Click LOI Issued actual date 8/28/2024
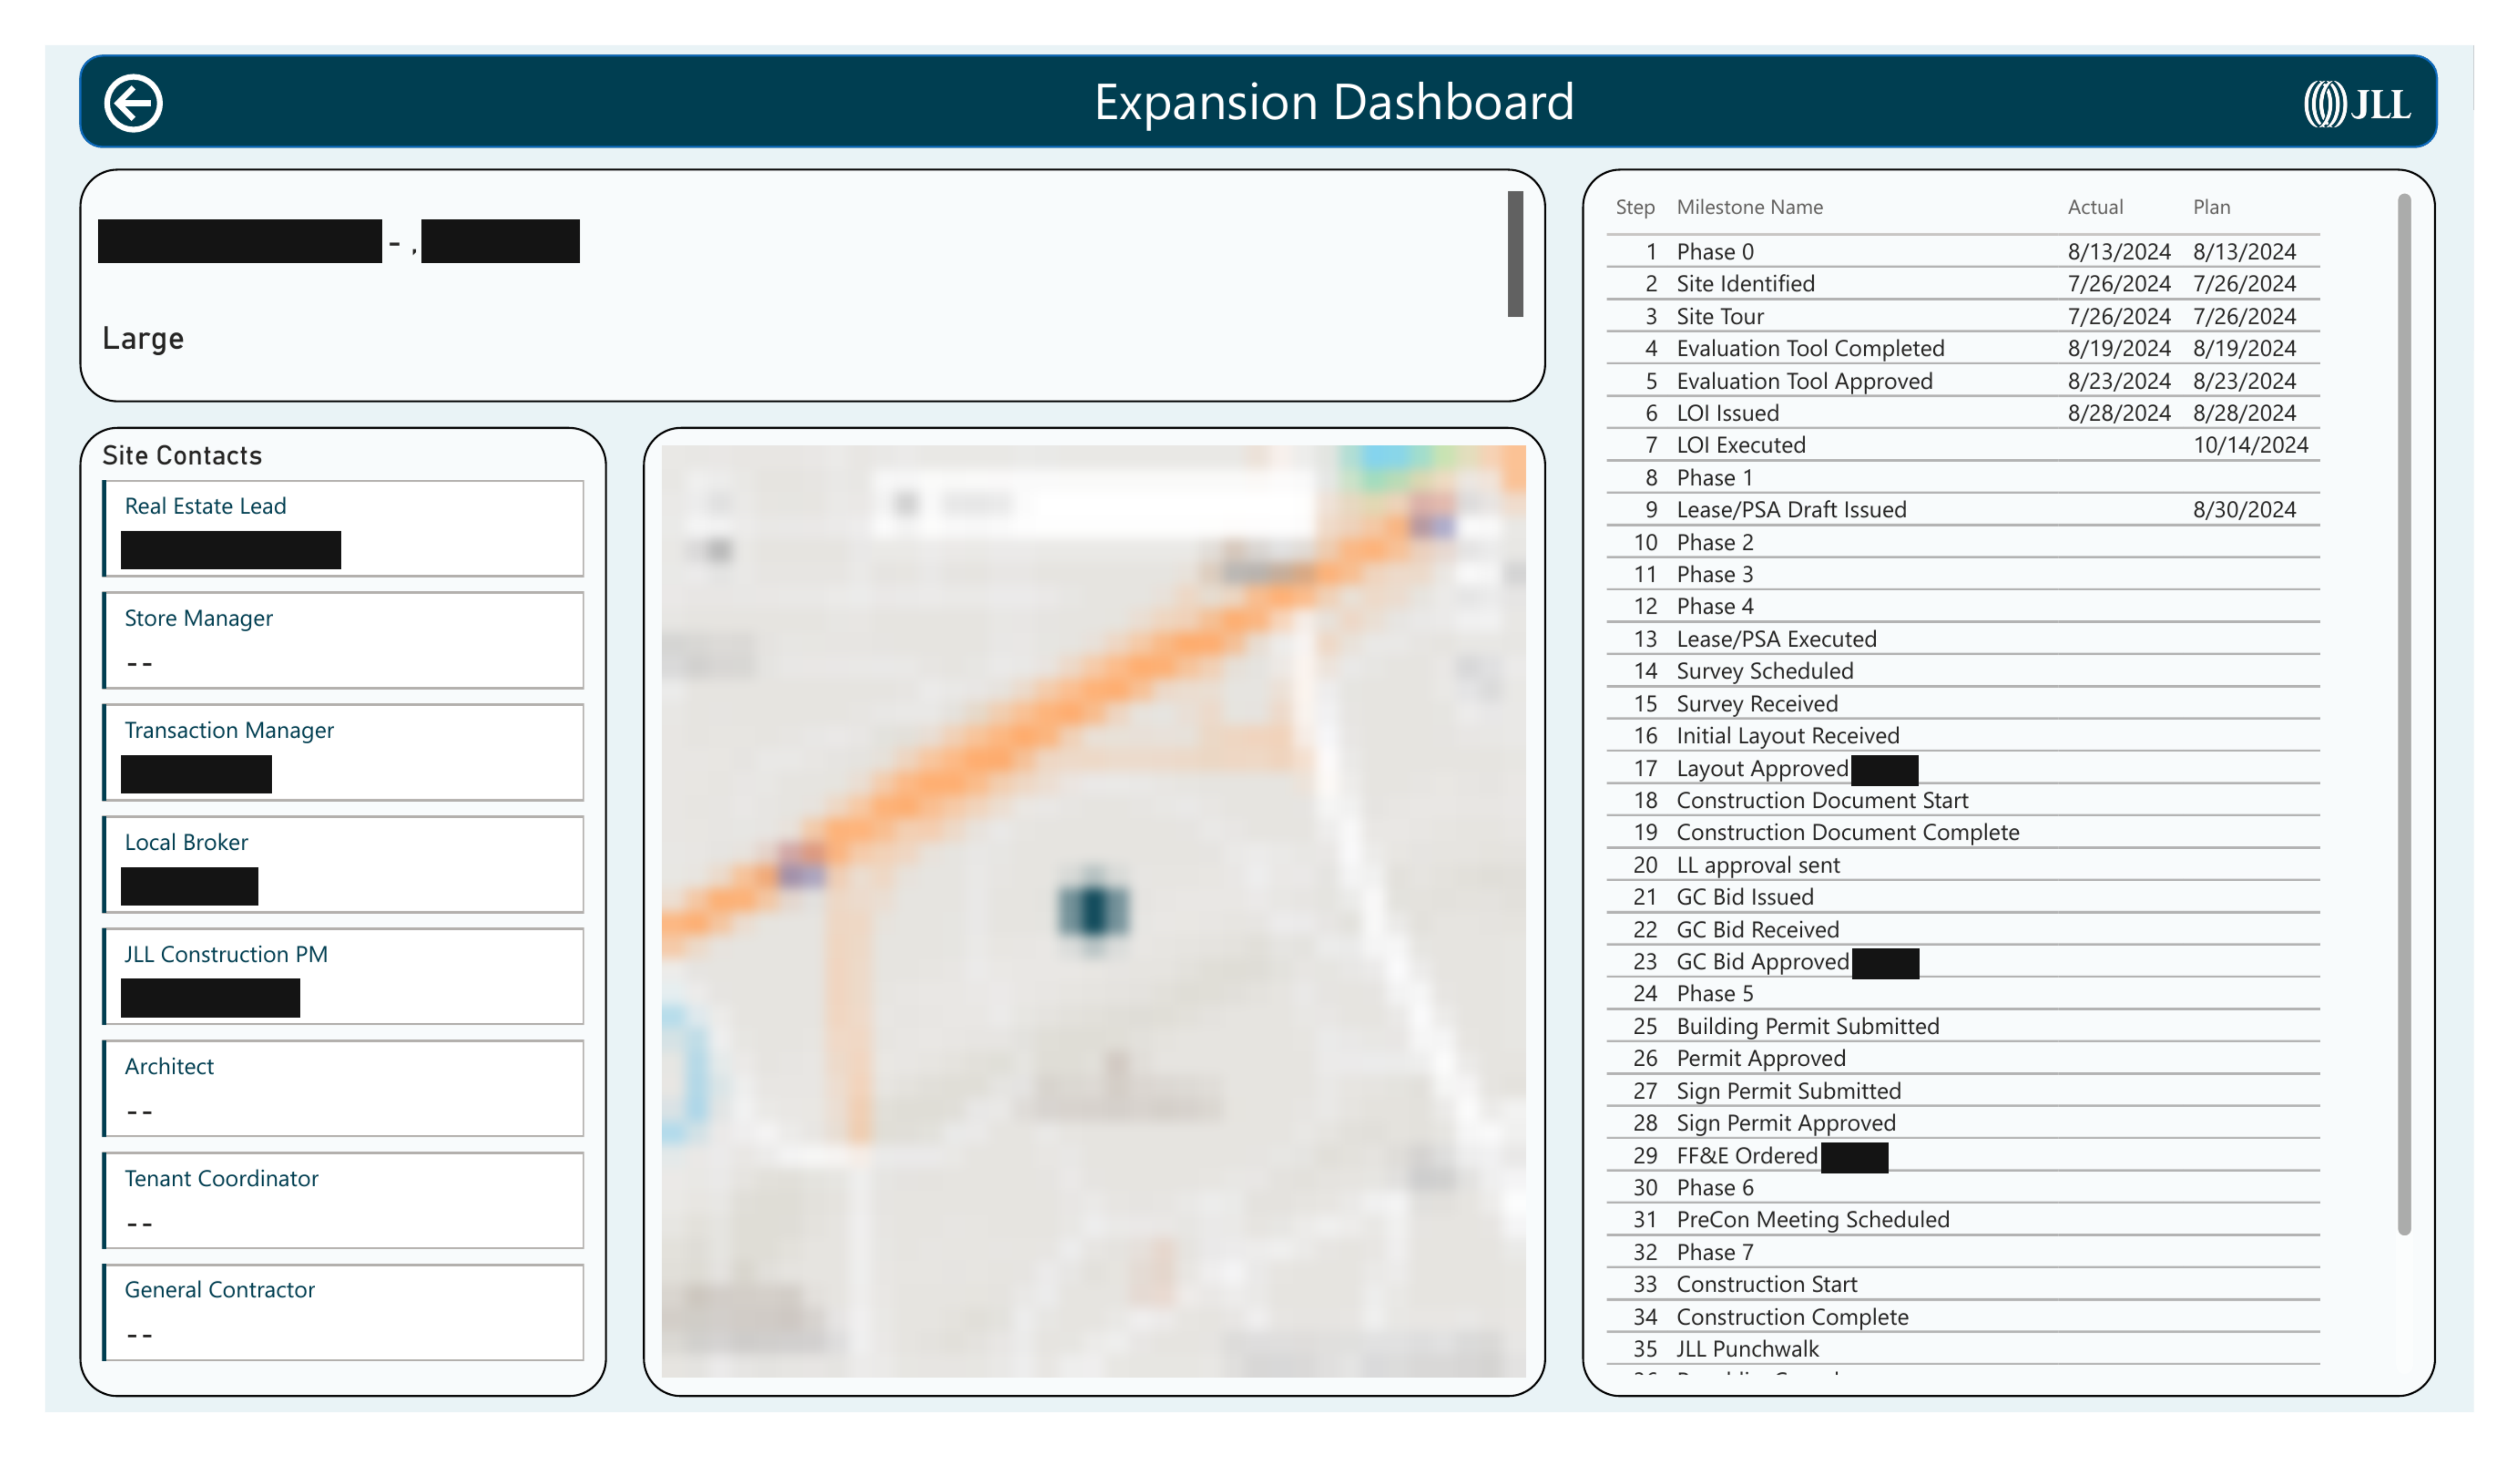This screenshot has height=1458, width=2520. 2119,413
